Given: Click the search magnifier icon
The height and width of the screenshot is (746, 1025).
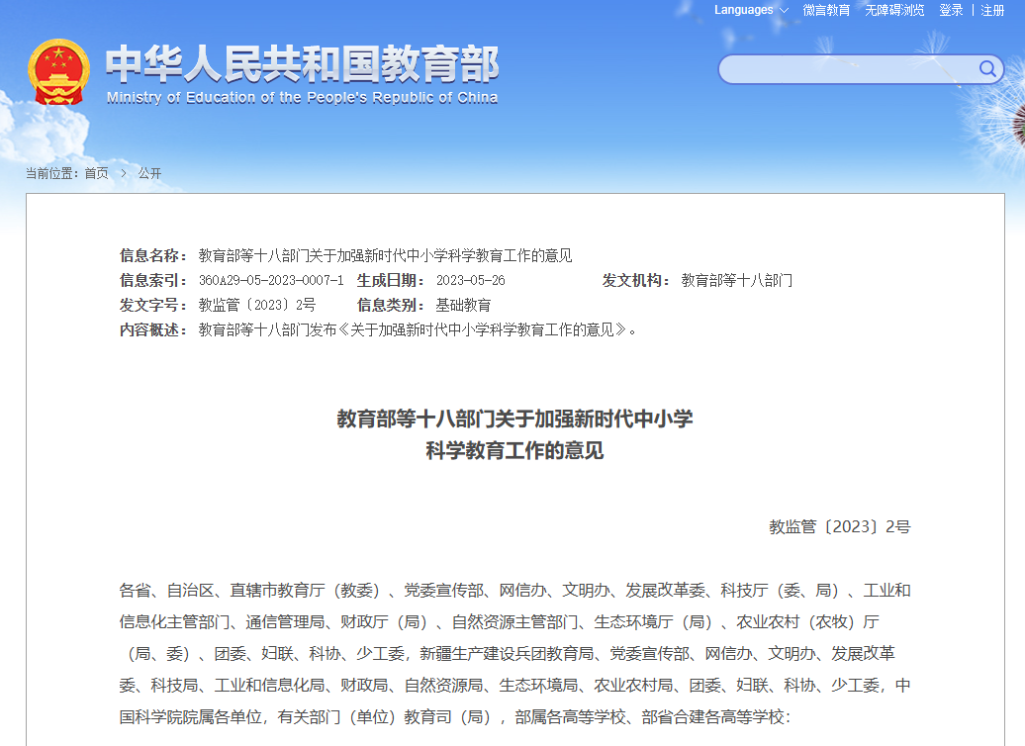Looking at the screenshot, I should click(x=986, y=69).
